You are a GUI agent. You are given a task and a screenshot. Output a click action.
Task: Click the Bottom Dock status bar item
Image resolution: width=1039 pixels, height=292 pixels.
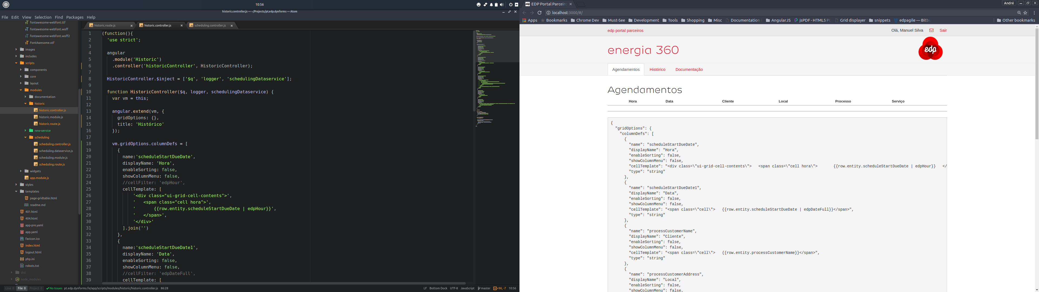[x=438, y=288]
